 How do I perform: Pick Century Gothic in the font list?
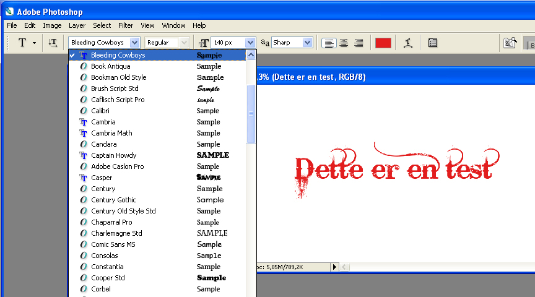(113, 200)
